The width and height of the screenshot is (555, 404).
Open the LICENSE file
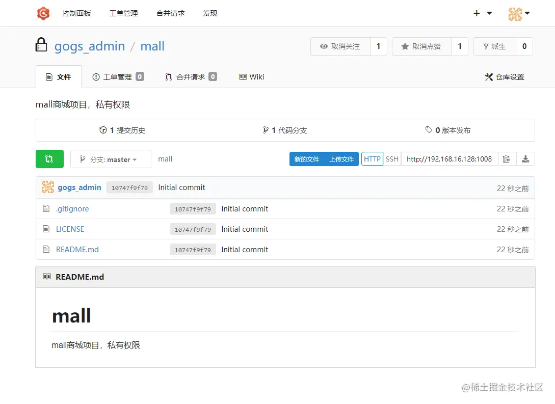(x=70, y=229)
